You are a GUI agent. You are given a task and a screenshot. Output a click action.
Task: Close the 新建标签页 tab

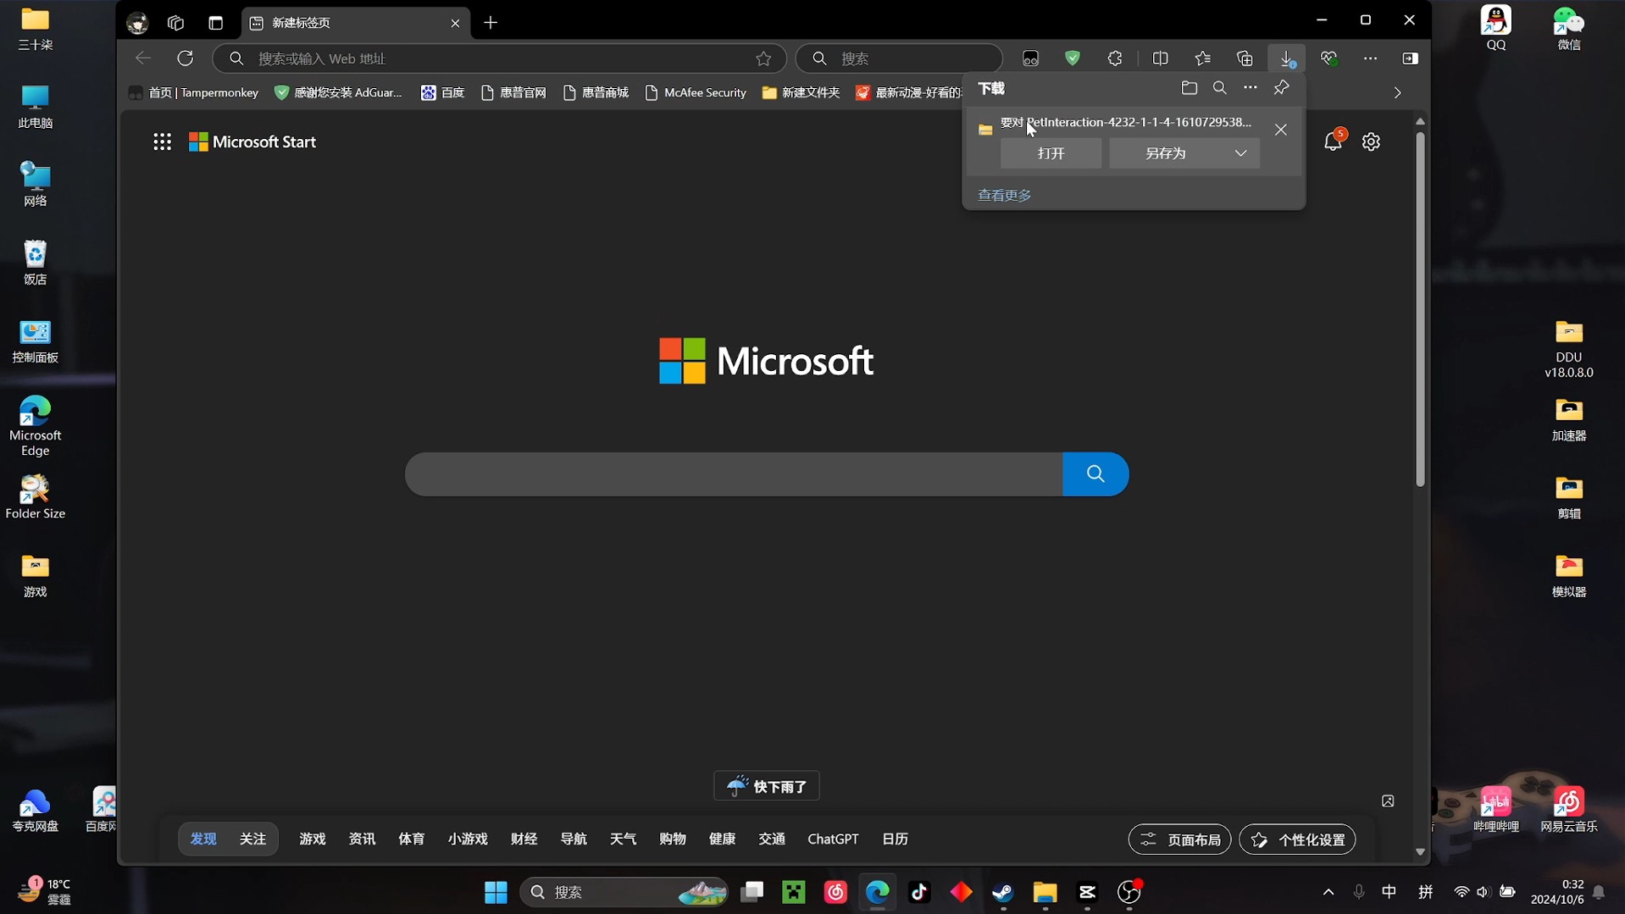[x=455, y=23]
